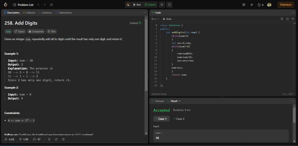Bookmark the code snippet icon

282,19
